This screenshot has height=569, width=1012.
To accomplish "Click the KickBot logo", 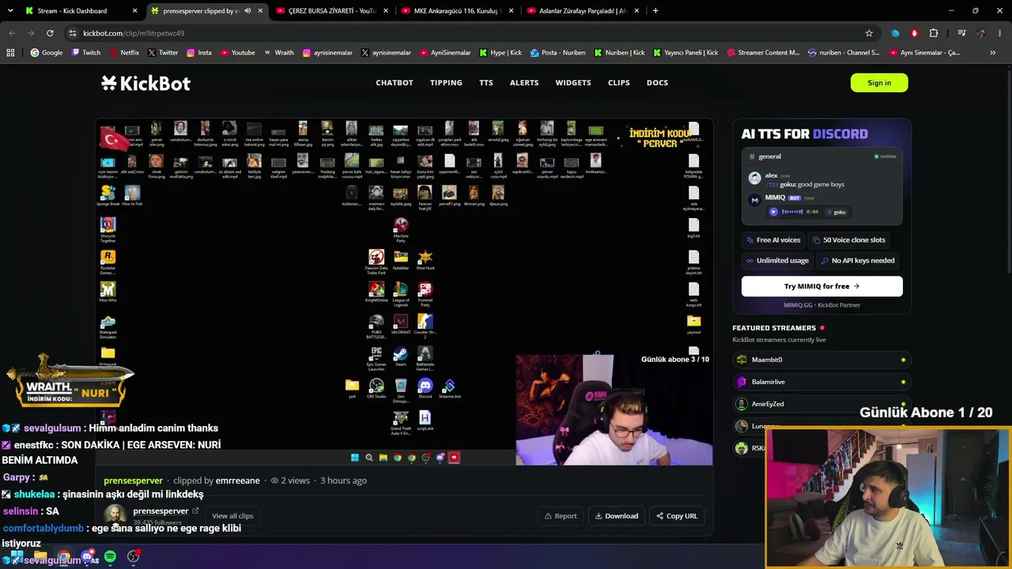I will 145,83.
